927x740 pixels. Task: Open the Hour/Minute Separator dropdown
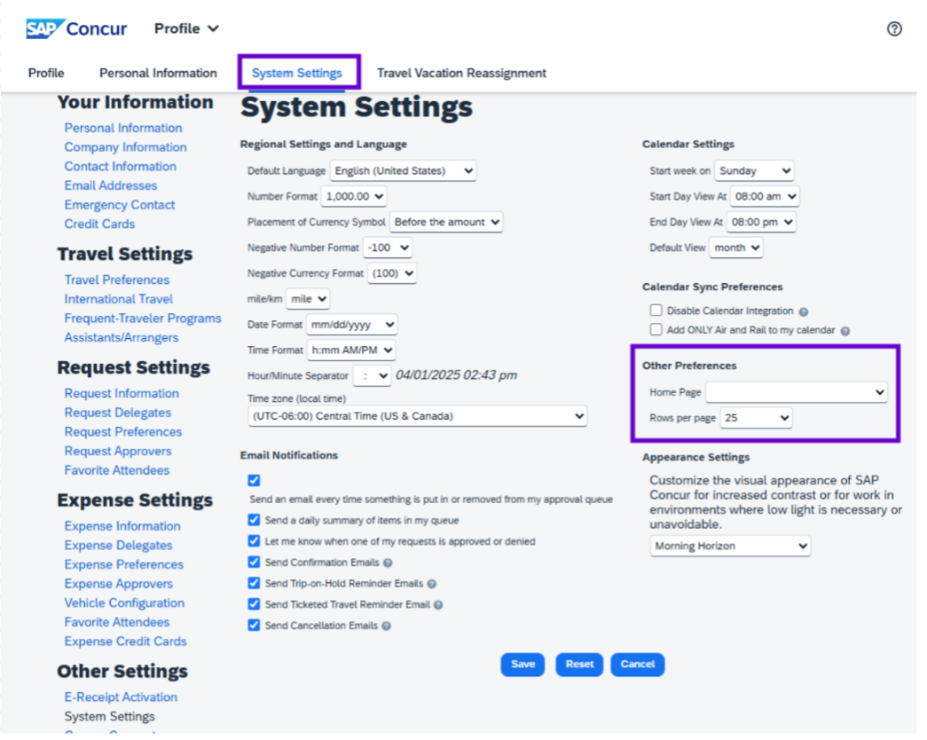pos(372,376)
